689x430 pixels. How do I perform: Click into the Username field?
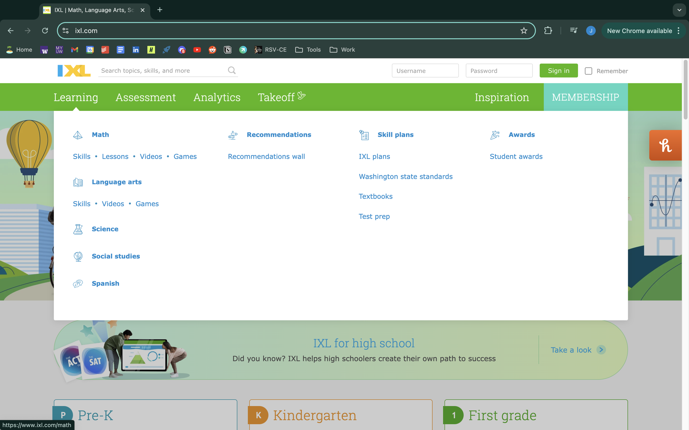coord(425,70)
